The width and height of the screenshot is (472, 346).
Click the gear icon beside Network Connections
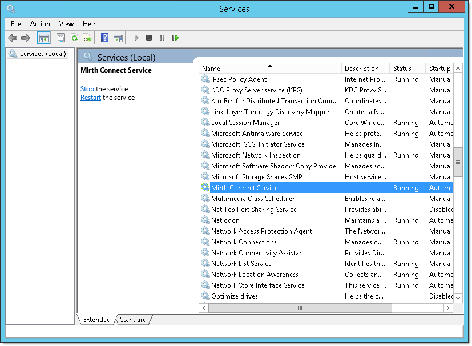205,242
